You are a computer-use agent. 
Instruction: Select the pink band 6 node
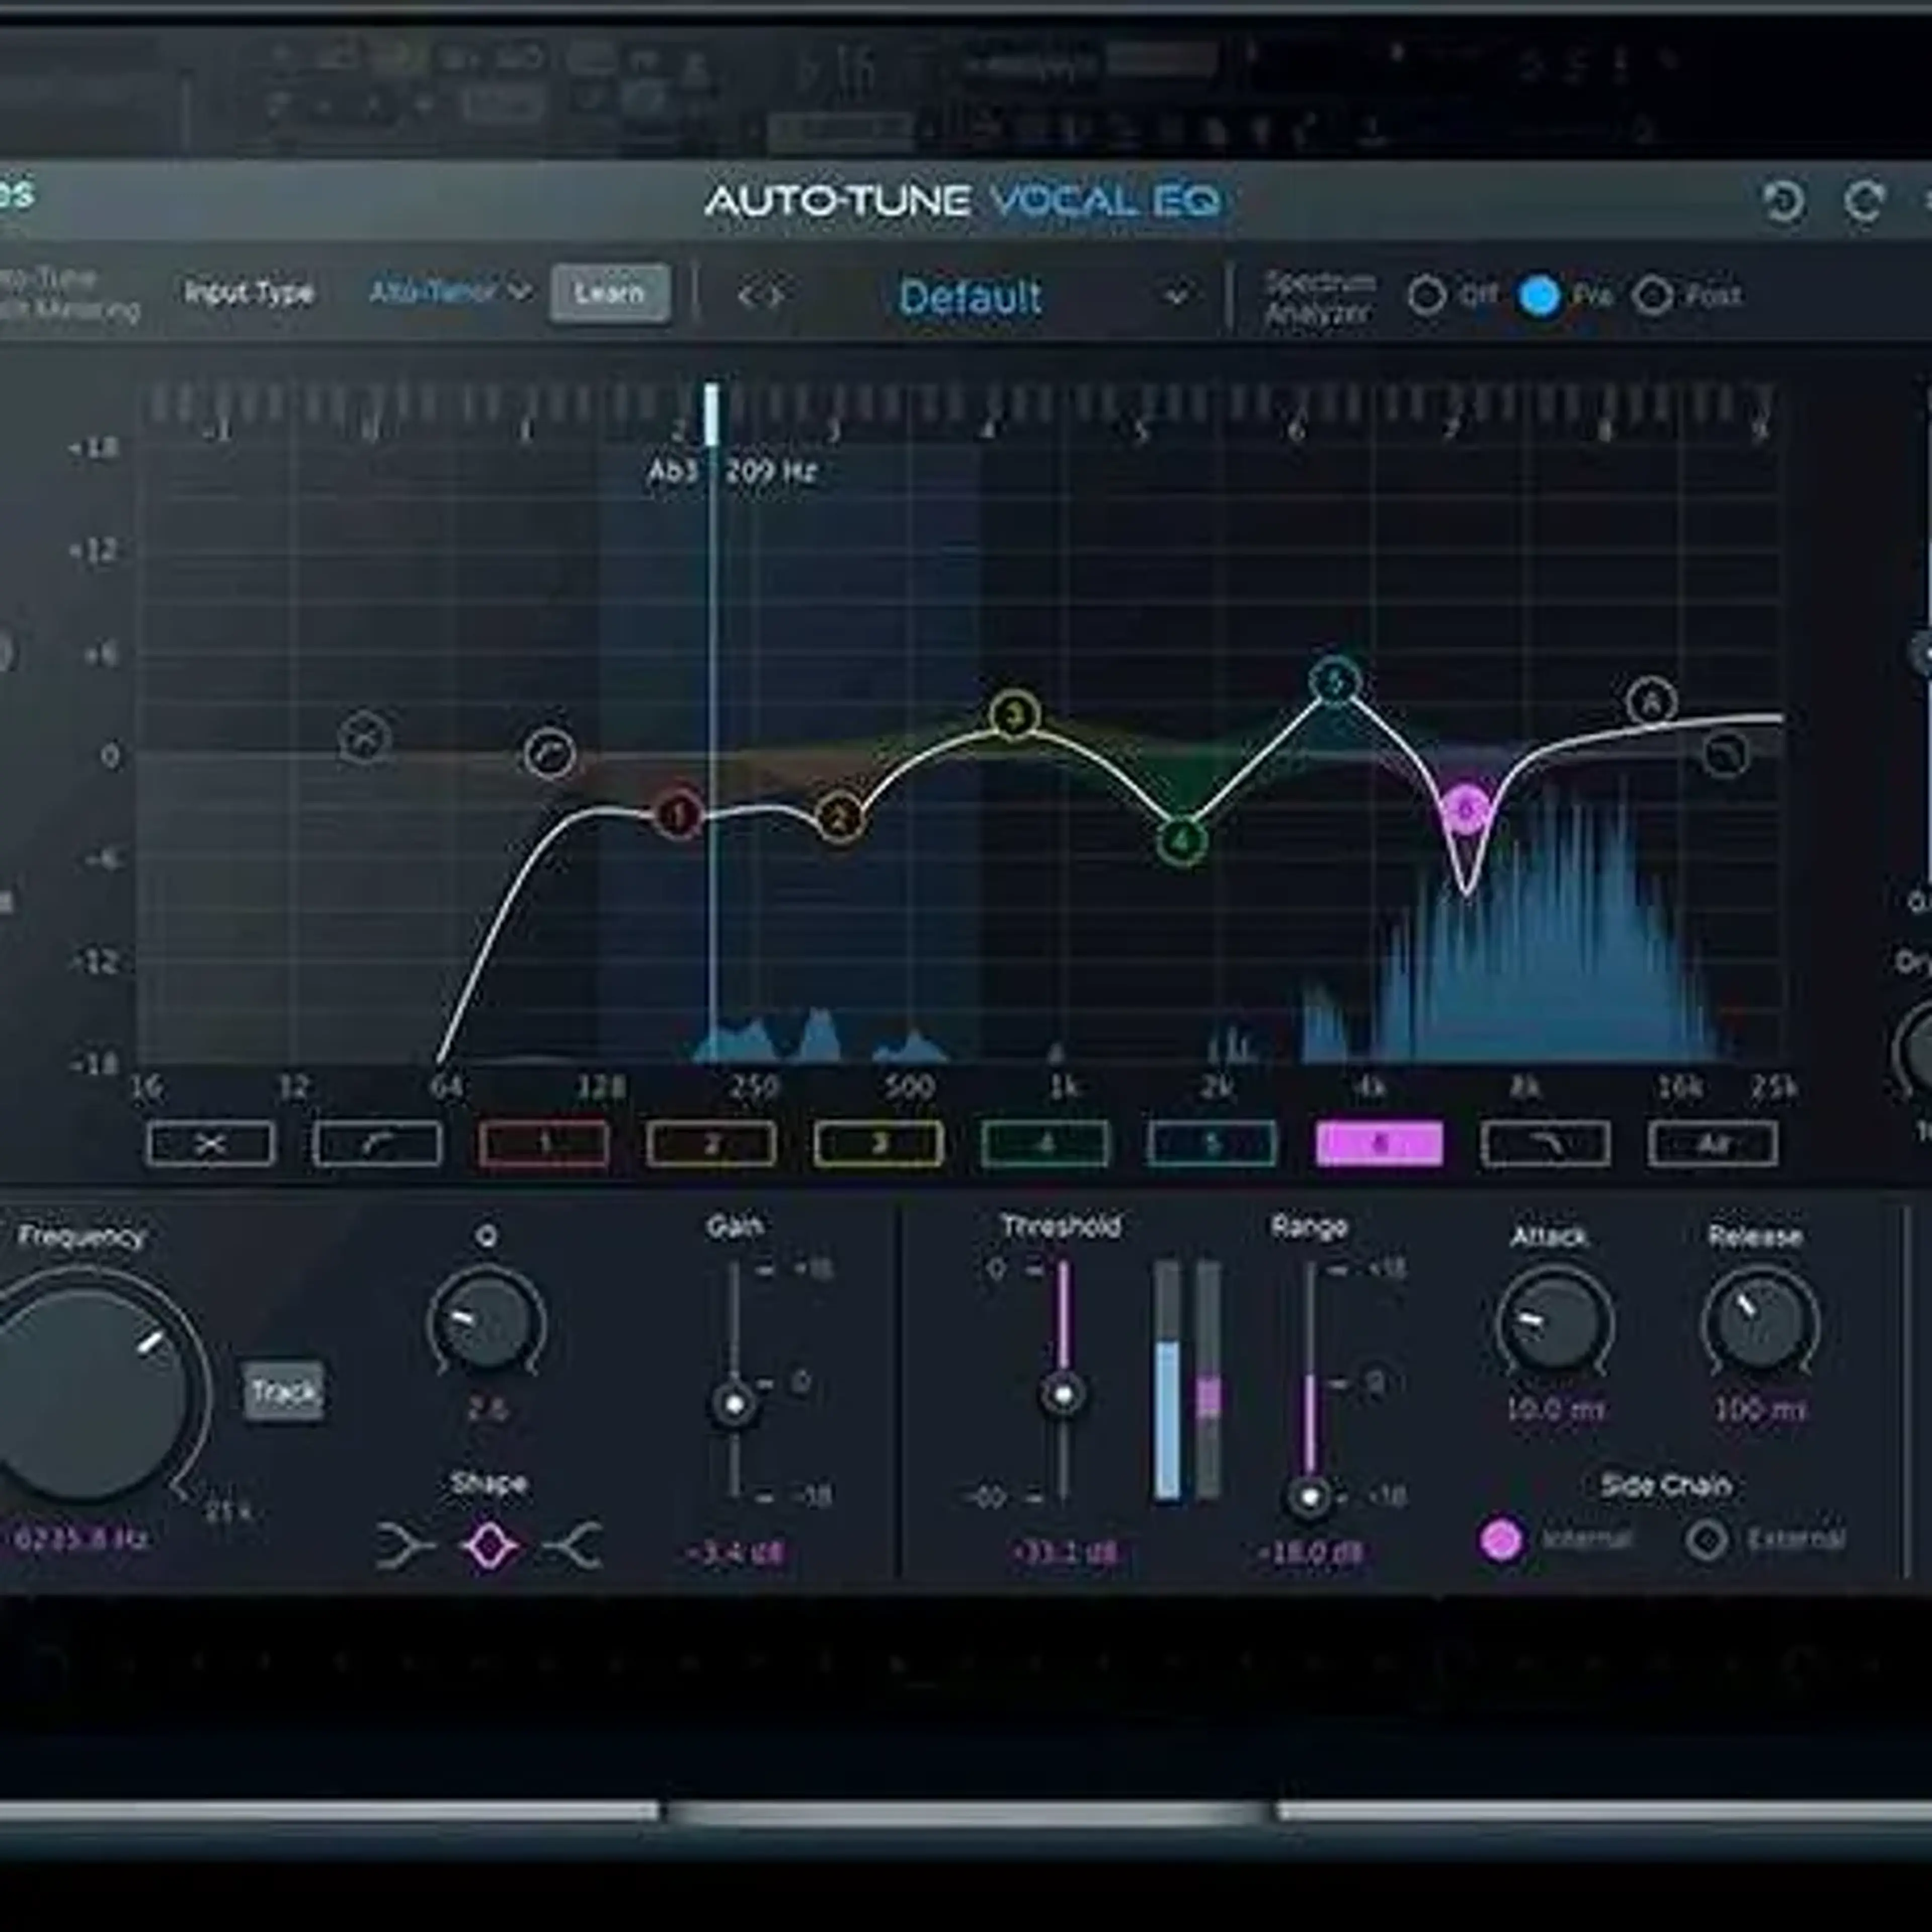click(x=1465, y=809)
